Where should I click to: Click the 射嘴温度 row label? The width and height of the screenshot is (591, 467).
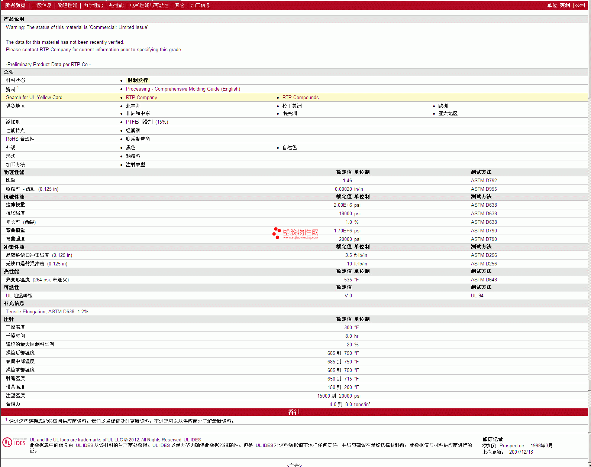click(x=15, y=378)
